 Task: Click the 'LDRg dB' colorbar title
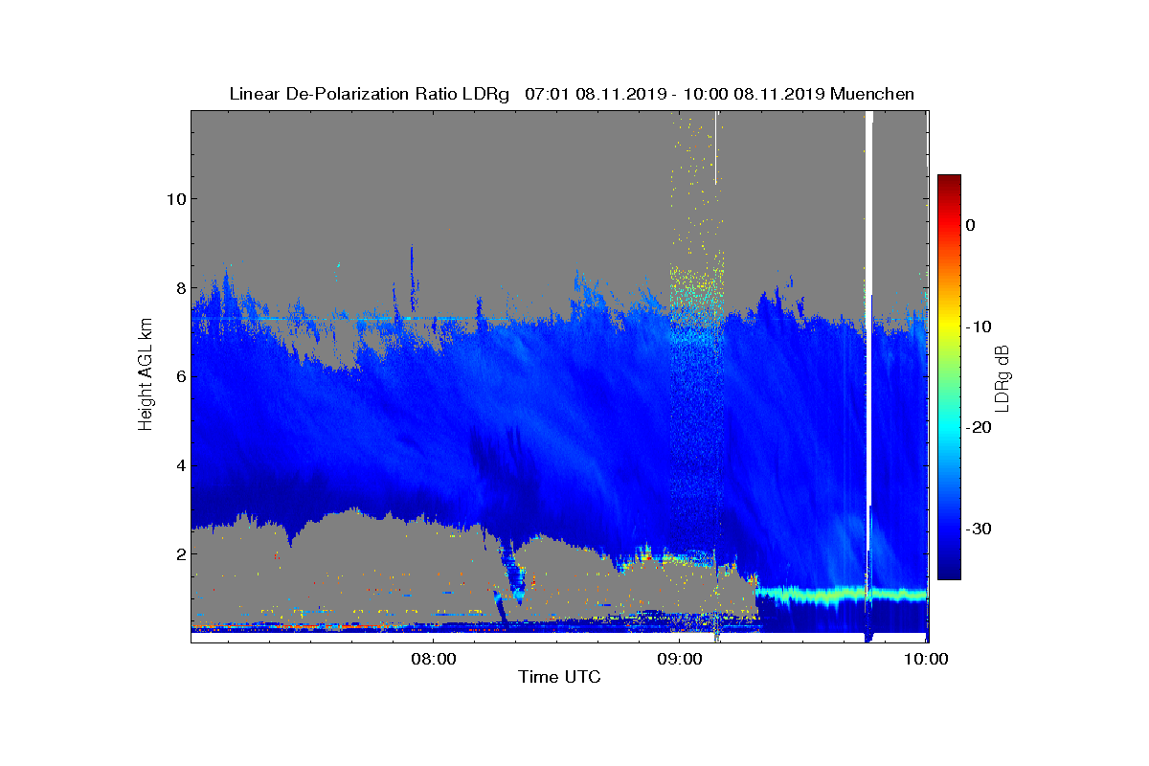[1003, 377]
